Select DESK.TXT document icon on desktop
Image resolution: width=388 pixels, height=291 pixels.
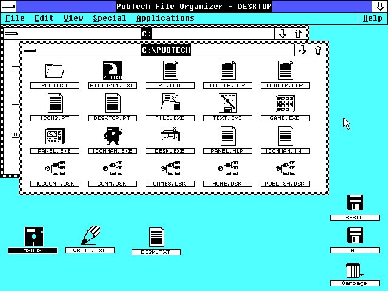point(156,237)
